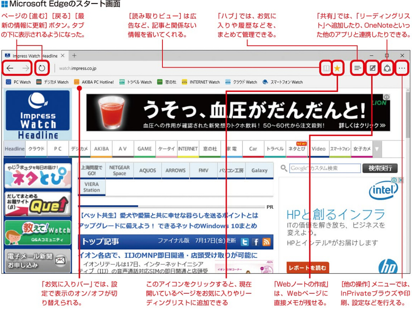Screen dimensions: 412x309
Task: Click the FMV sponsor tab
Action: (x=203, y=171)
